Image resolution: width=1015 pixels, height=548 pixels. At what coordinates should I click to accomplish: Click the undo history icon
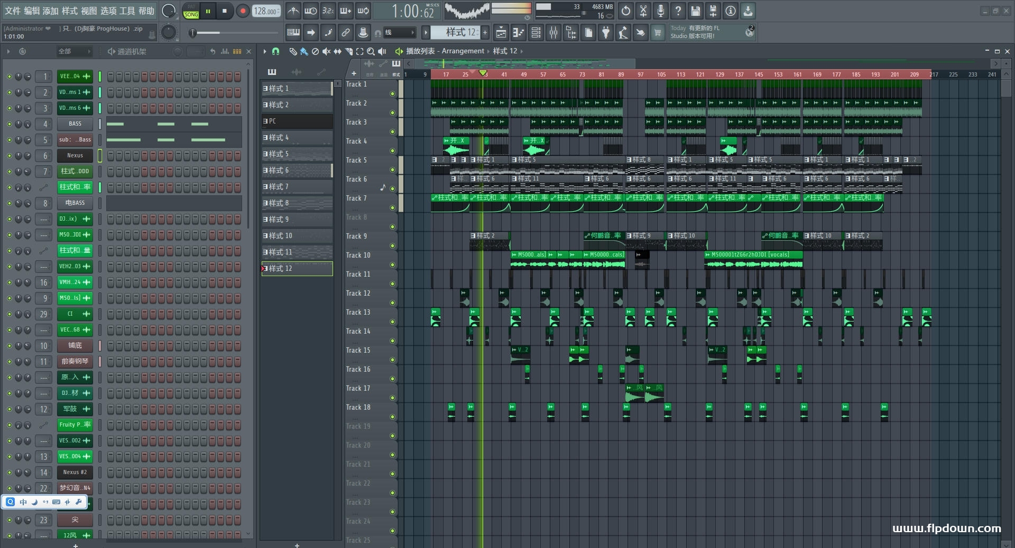(626, 11)
